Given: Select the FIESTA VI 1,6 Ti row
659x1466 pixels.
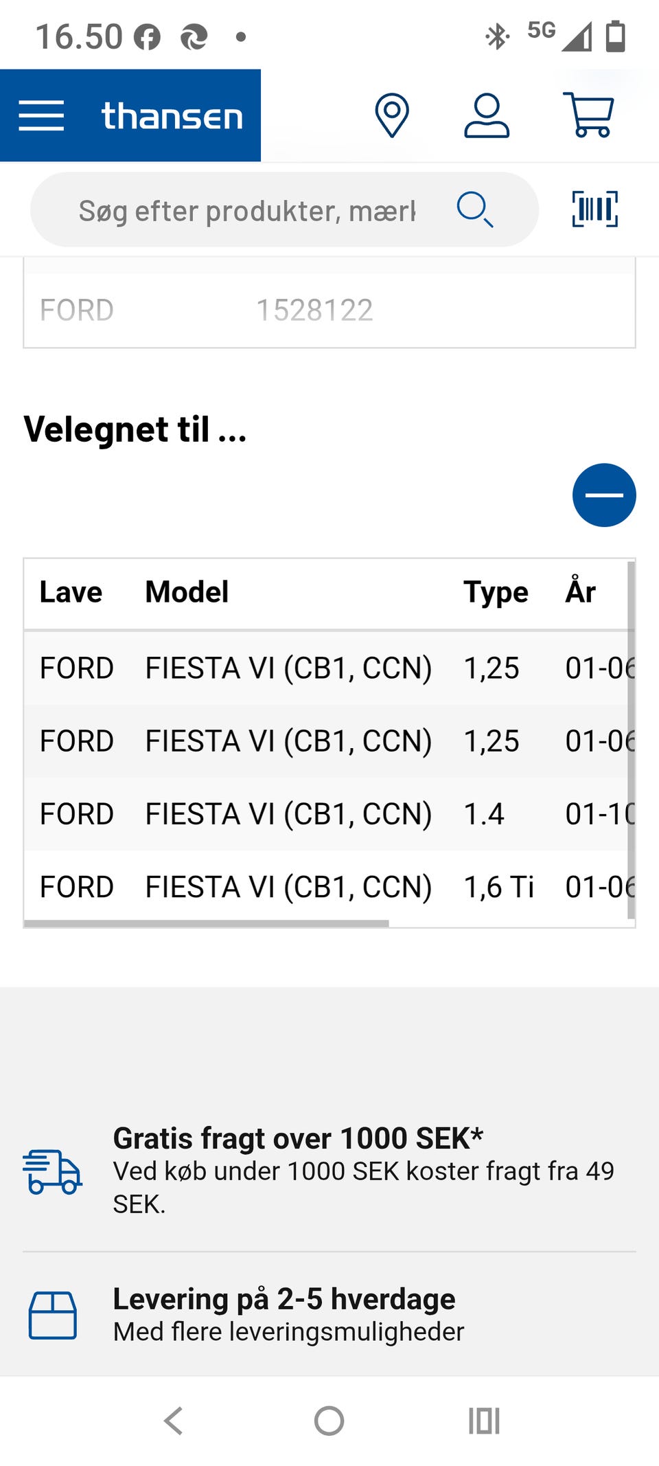Looking at the screenshot, I should [288, 887].
